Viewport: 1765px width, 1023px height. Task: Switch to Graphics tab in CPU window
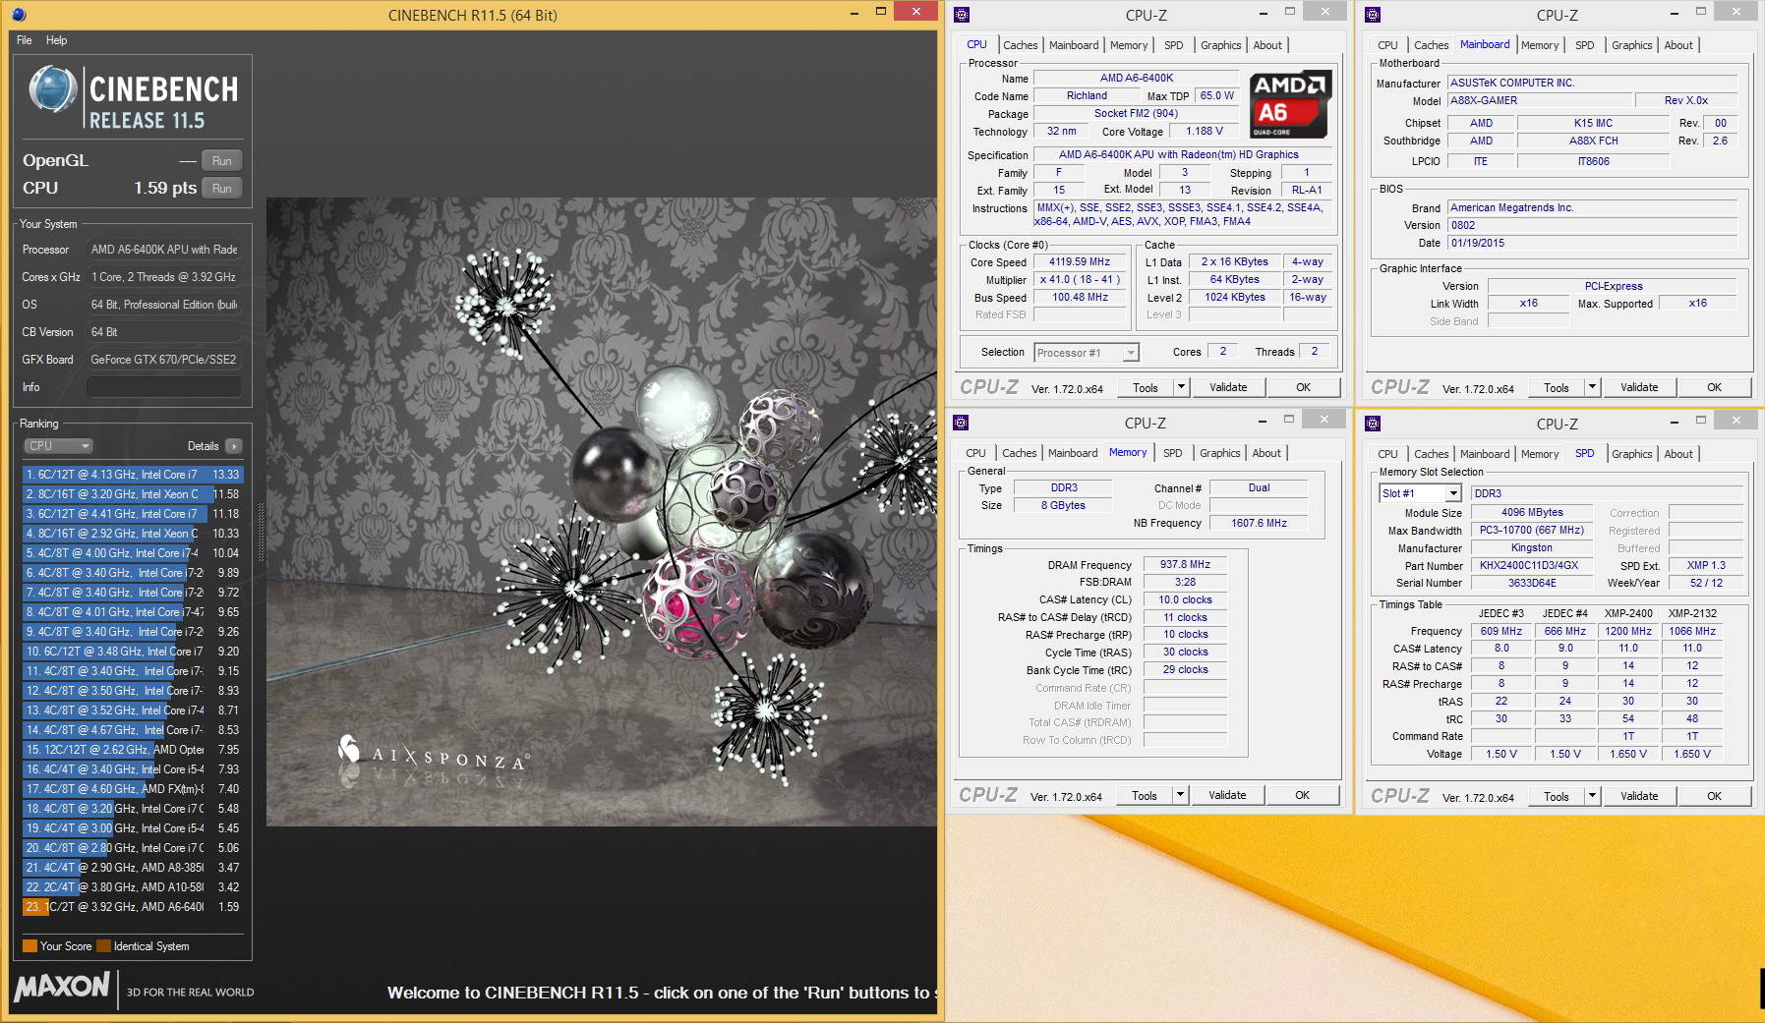click(x=1221, y=45)
